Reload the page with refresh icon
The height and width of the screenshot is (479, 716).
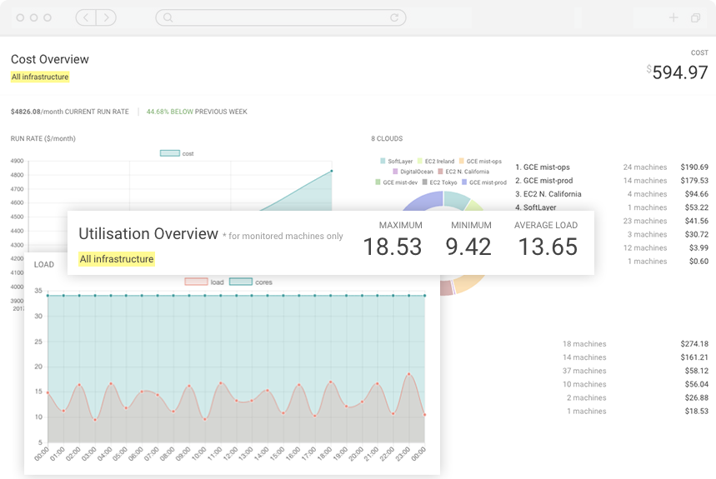click(395, 17)
